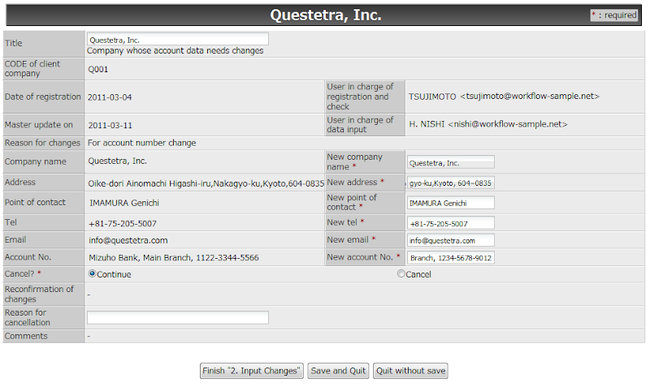Image resolution: width=650 pixels, height=387 pixels.
Task: Click the New company name field
Action: (x=451, y=162)
